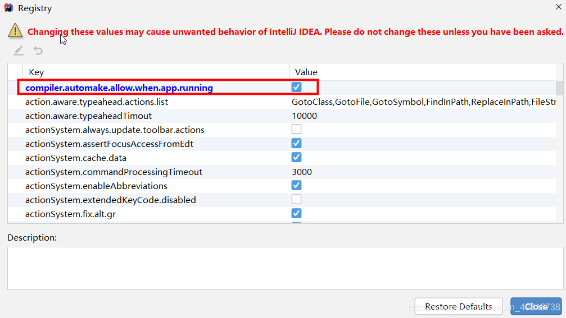Click inside the Description text area
This screenshot has height=318, width=566.
pyautogui.click(x=285, y=268)
